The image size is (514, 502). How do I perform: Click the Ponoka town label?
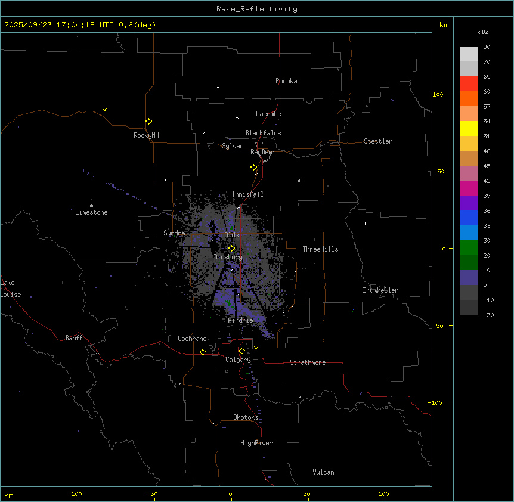point(286,81)
